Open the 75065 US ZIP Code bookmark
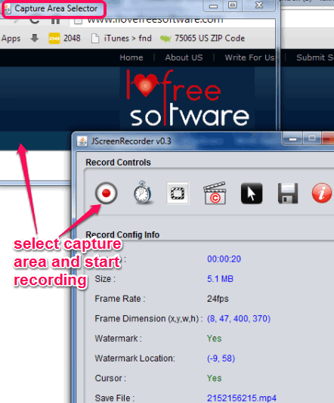The width and height of the screenshot is (334, 403). pyautogui.click(x=203, y=39)
